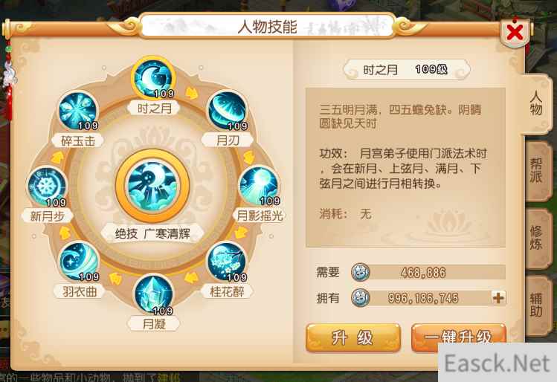The height and width of the screenshot is (382, 557).
Task: Select the 月凝 crystal skill icon
Action: [153, 294]
